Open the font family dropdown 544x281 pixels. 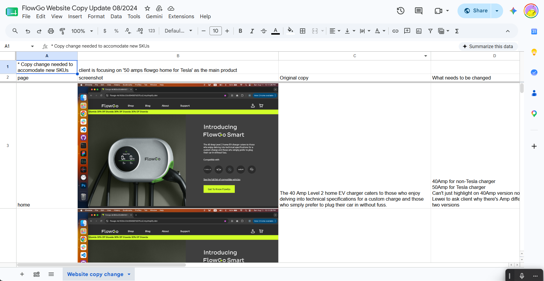pos(178,31)
